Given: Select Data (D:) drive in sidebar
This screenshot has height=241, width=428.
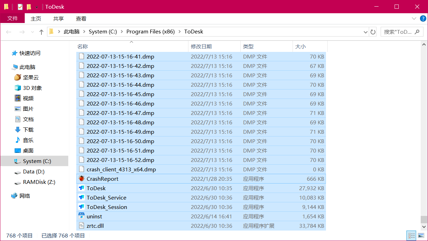Looking at the screenshot, I should tap(29, 171).
